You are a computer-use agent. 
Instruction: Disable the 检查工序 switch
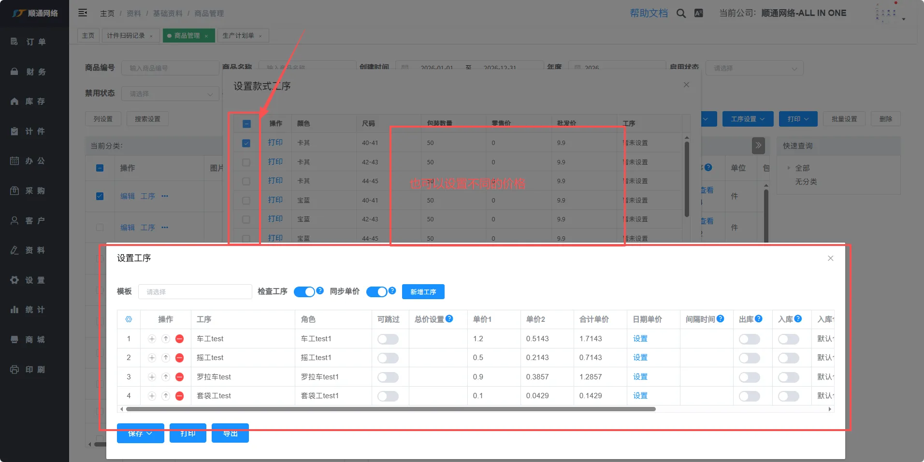tap(304, 292)
